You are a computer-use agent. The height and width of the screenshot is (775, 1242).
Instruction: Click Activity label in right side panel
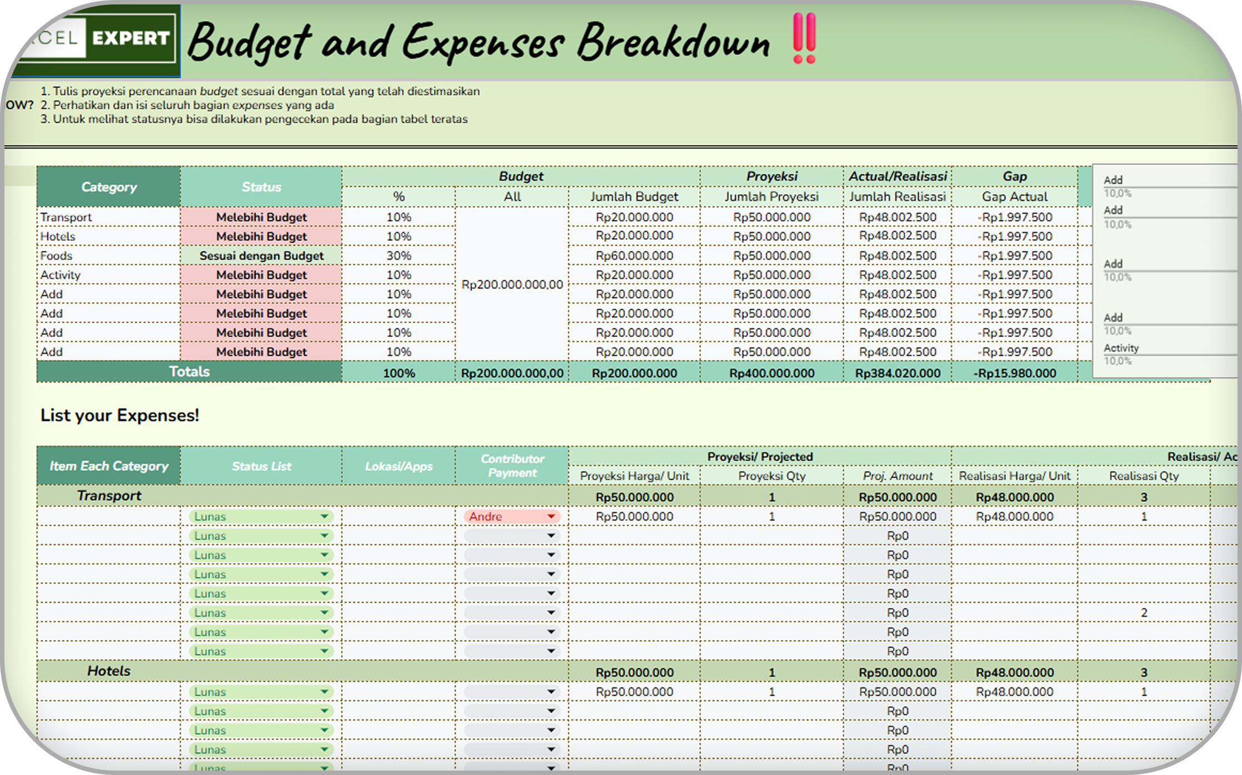pyautogui.click(x=1121, y=348)
